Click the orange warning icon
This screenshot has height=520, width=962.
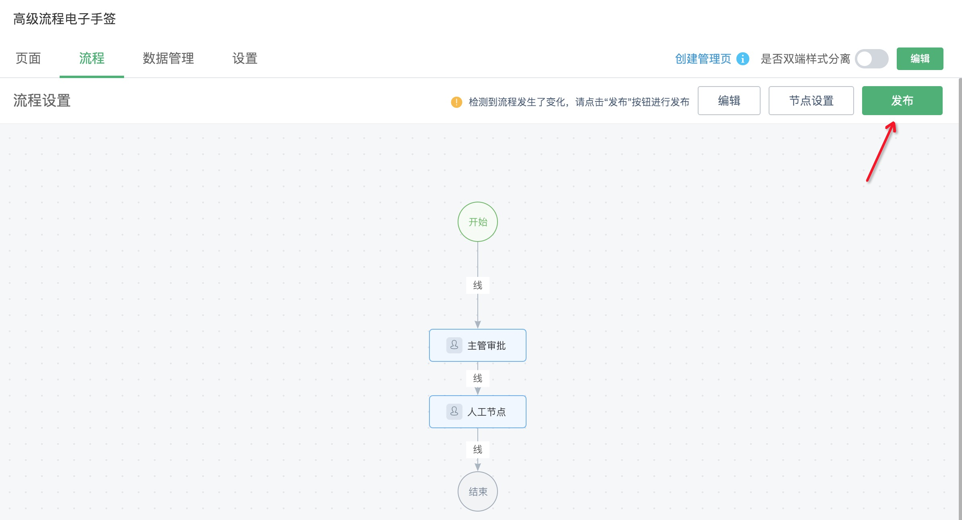coord(456,102)
